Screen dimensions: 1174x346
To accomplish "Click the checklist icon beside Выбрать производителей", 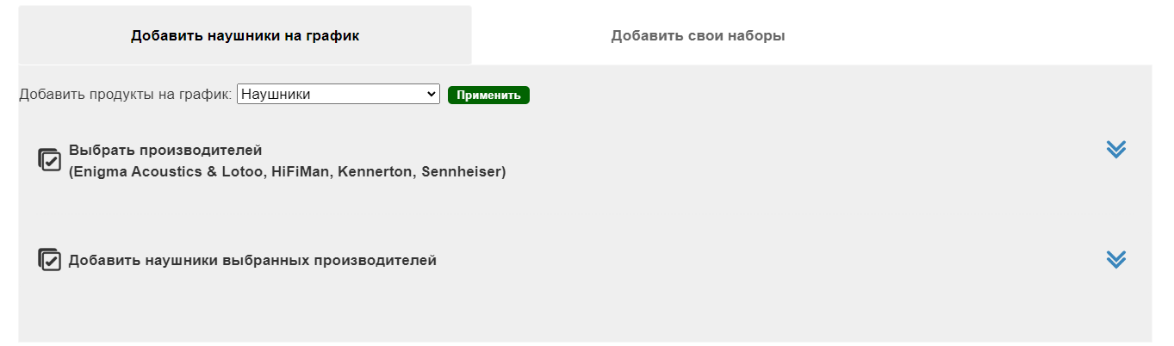I will tap(50, 159).
